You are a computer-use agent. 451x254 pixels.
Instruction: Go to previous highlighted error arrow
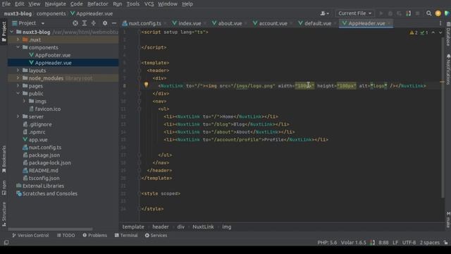(433, 33)
